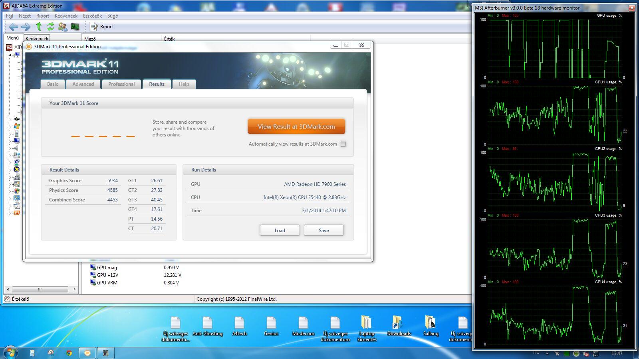The image size is (639, 359).
Task: Show hidden tray icons arrow
Action: pyautogui.click(x=547, y=353)
